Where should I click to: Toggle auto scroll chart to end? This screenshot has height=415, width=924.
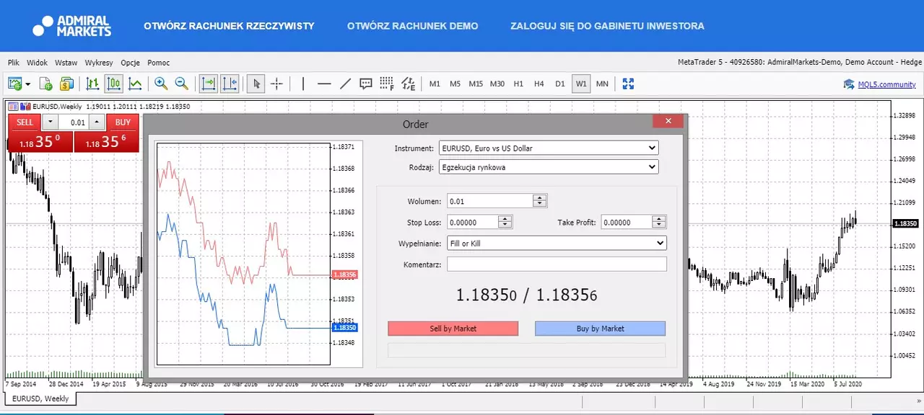click(208, 84)
